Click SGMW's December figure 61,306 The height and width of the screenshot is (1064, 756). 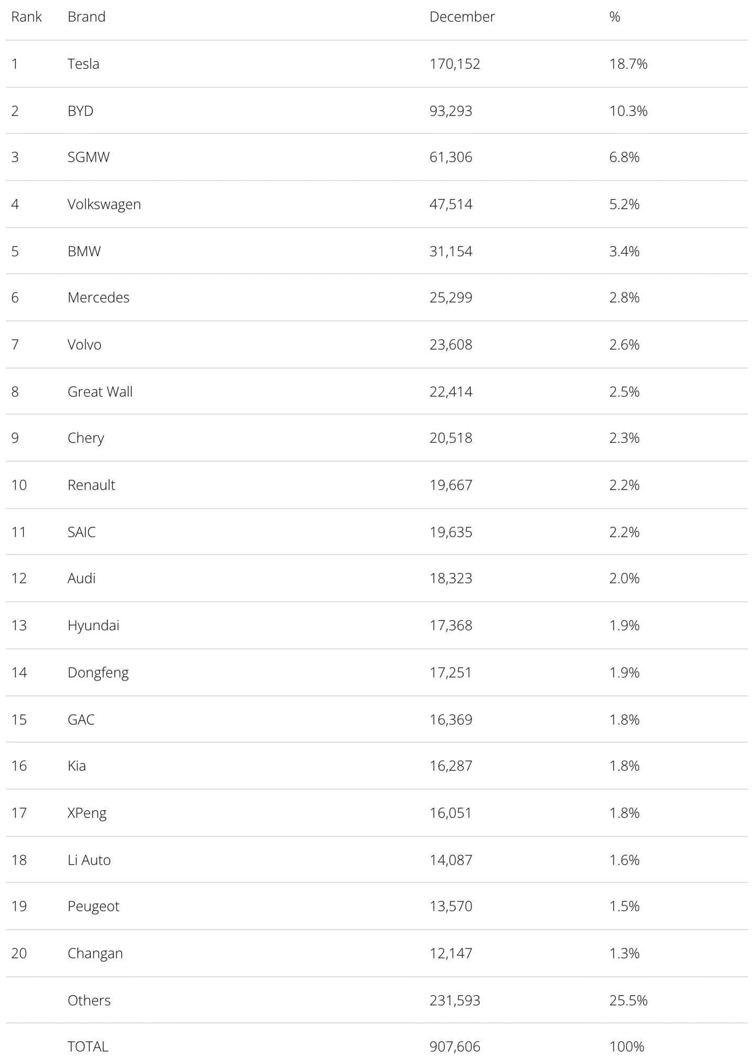pyautogui.click(x=450, y=157)
